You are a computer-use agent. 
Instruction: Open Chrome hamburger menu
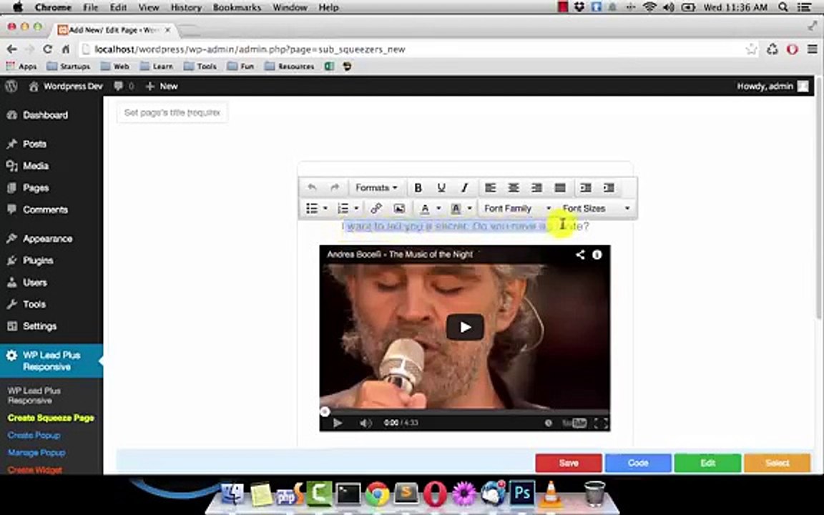tap(813, 49)
